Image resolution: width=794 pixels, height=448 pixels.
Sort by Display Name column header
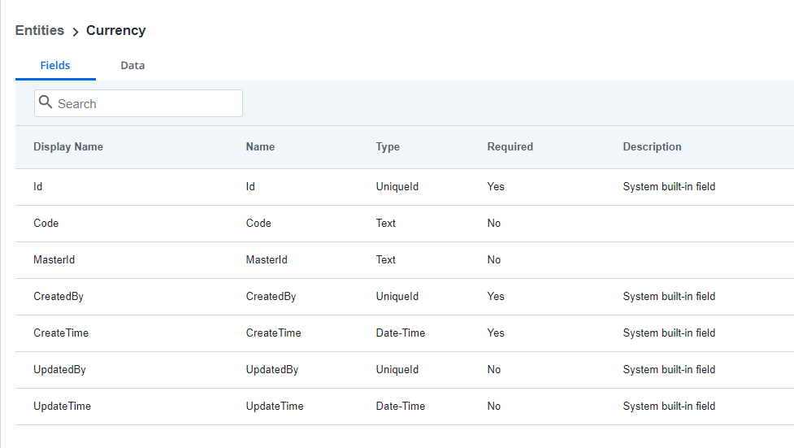68,147
